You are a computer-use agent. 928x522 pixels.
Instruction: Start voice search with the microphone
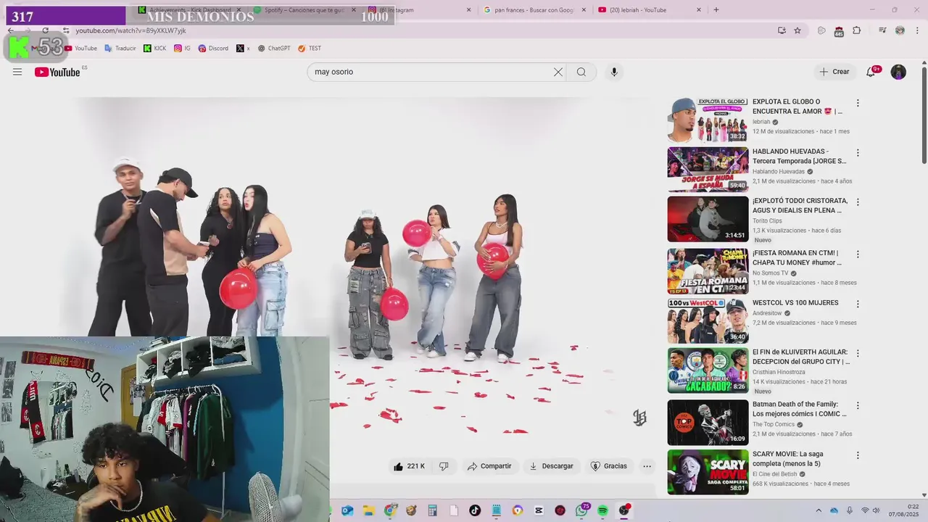point(614,72)
